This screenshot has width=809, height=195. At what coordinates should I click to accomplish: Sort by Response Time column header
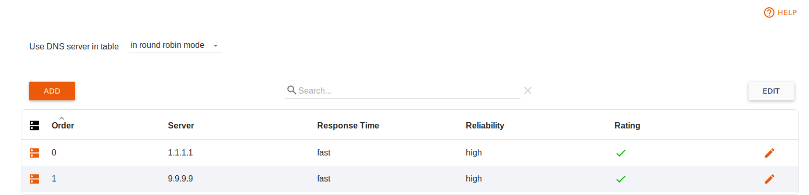pos(348,125)
